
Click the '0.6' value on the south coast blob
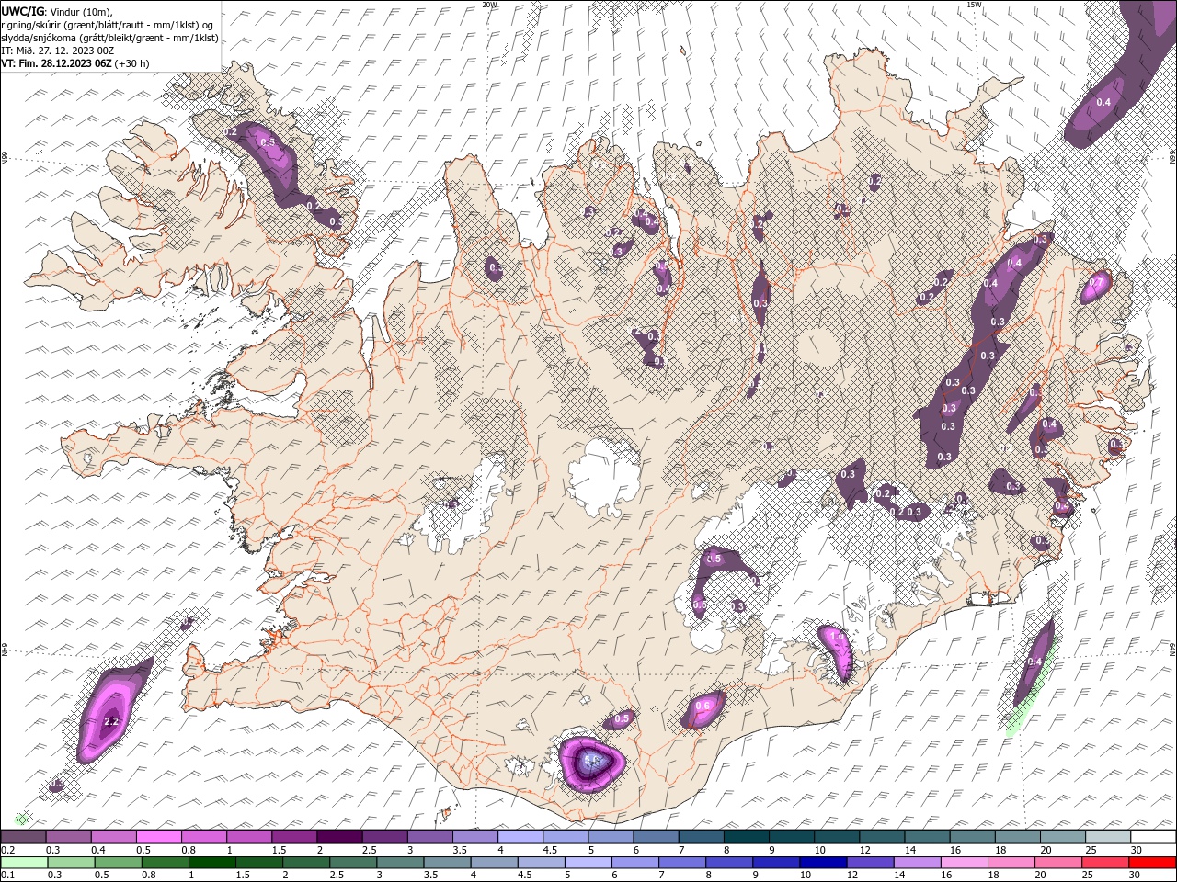(703, 706)
